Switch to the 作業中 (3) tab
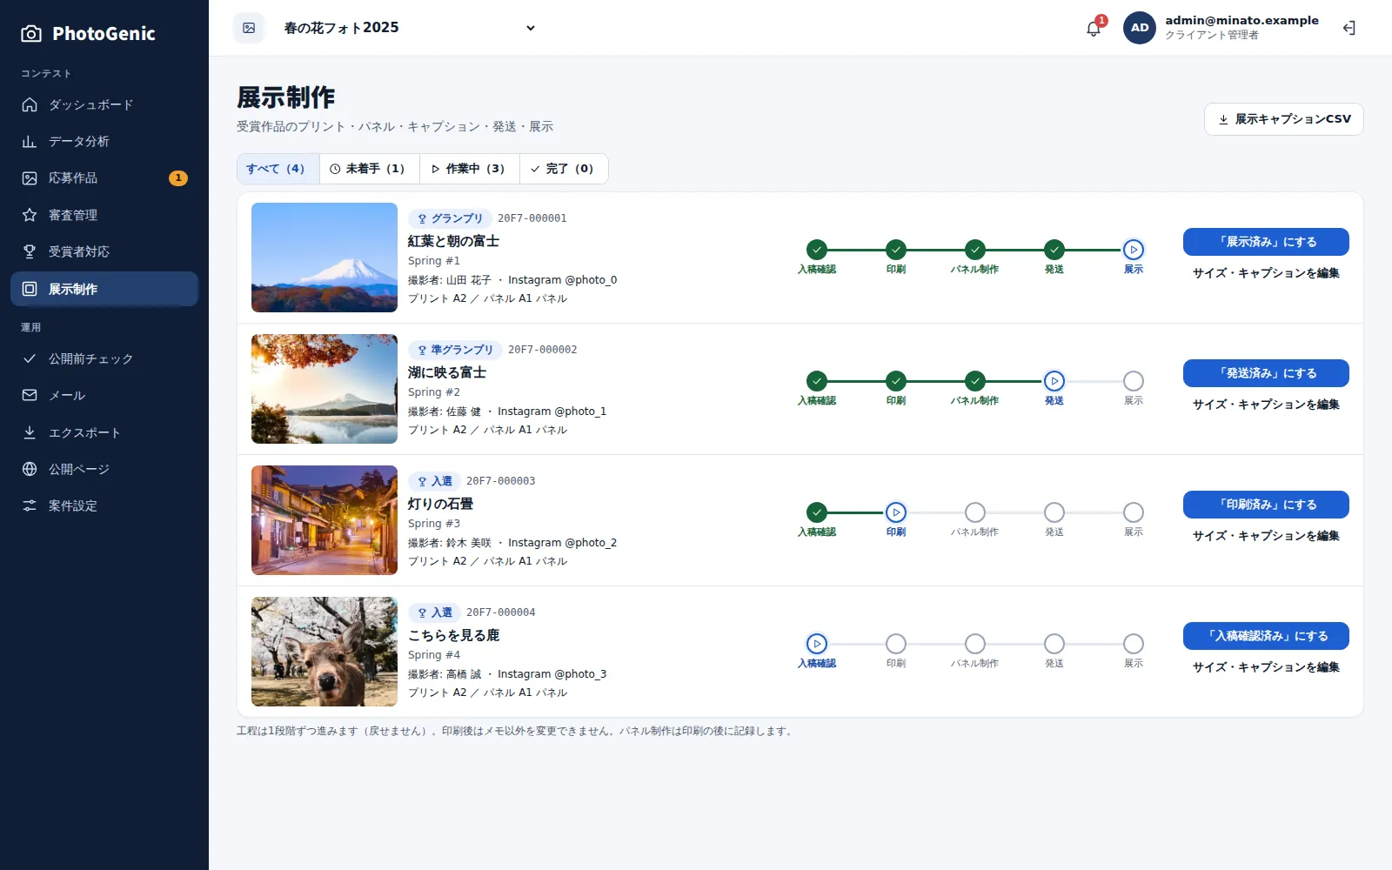This screenshot has width=1392, height=870. point(470,169)
